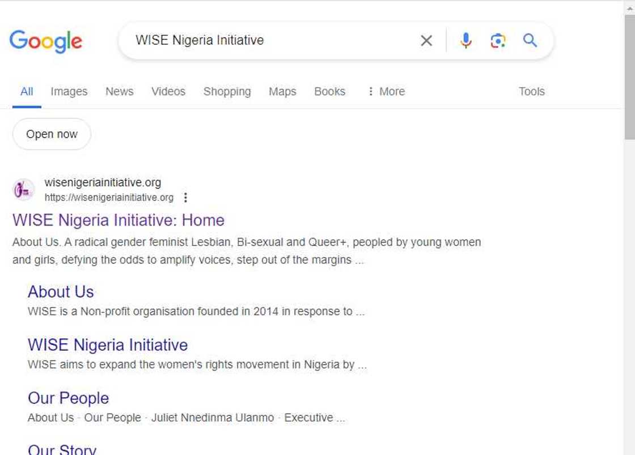The image size is (635, 455).
Task: Open the Maps tab
Action: [282, 92]
